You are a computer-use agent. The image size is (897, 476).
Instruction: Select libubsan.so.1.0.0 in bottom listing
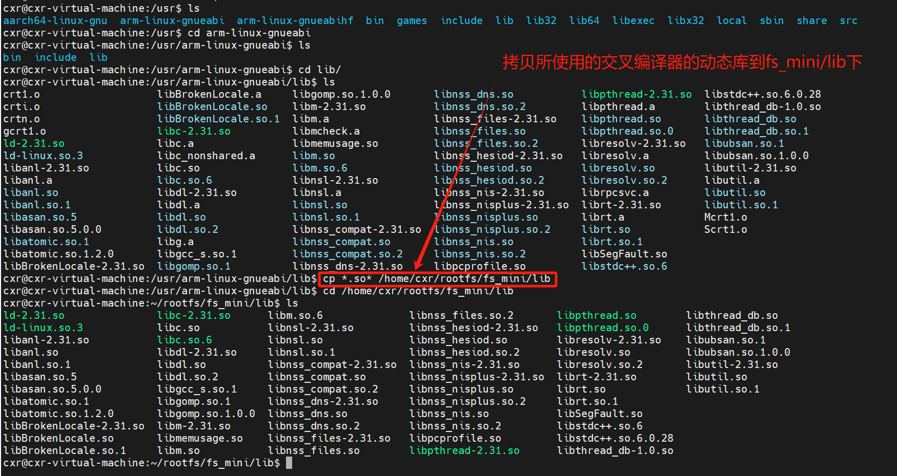click(x=738, y=352)
